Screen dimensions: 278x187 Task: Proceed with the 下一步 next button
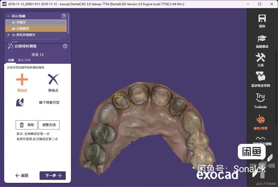coord(53,176)
